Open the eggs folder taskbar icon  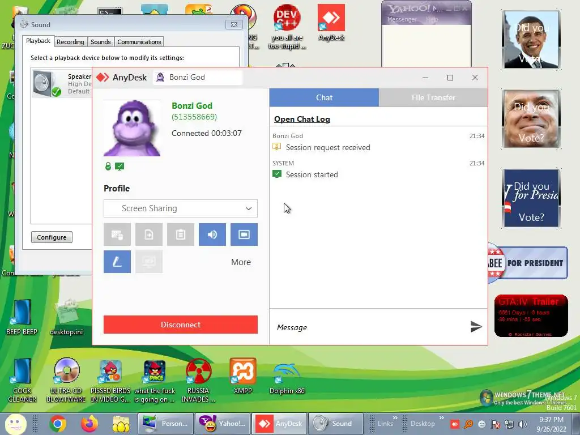(121, 424)
